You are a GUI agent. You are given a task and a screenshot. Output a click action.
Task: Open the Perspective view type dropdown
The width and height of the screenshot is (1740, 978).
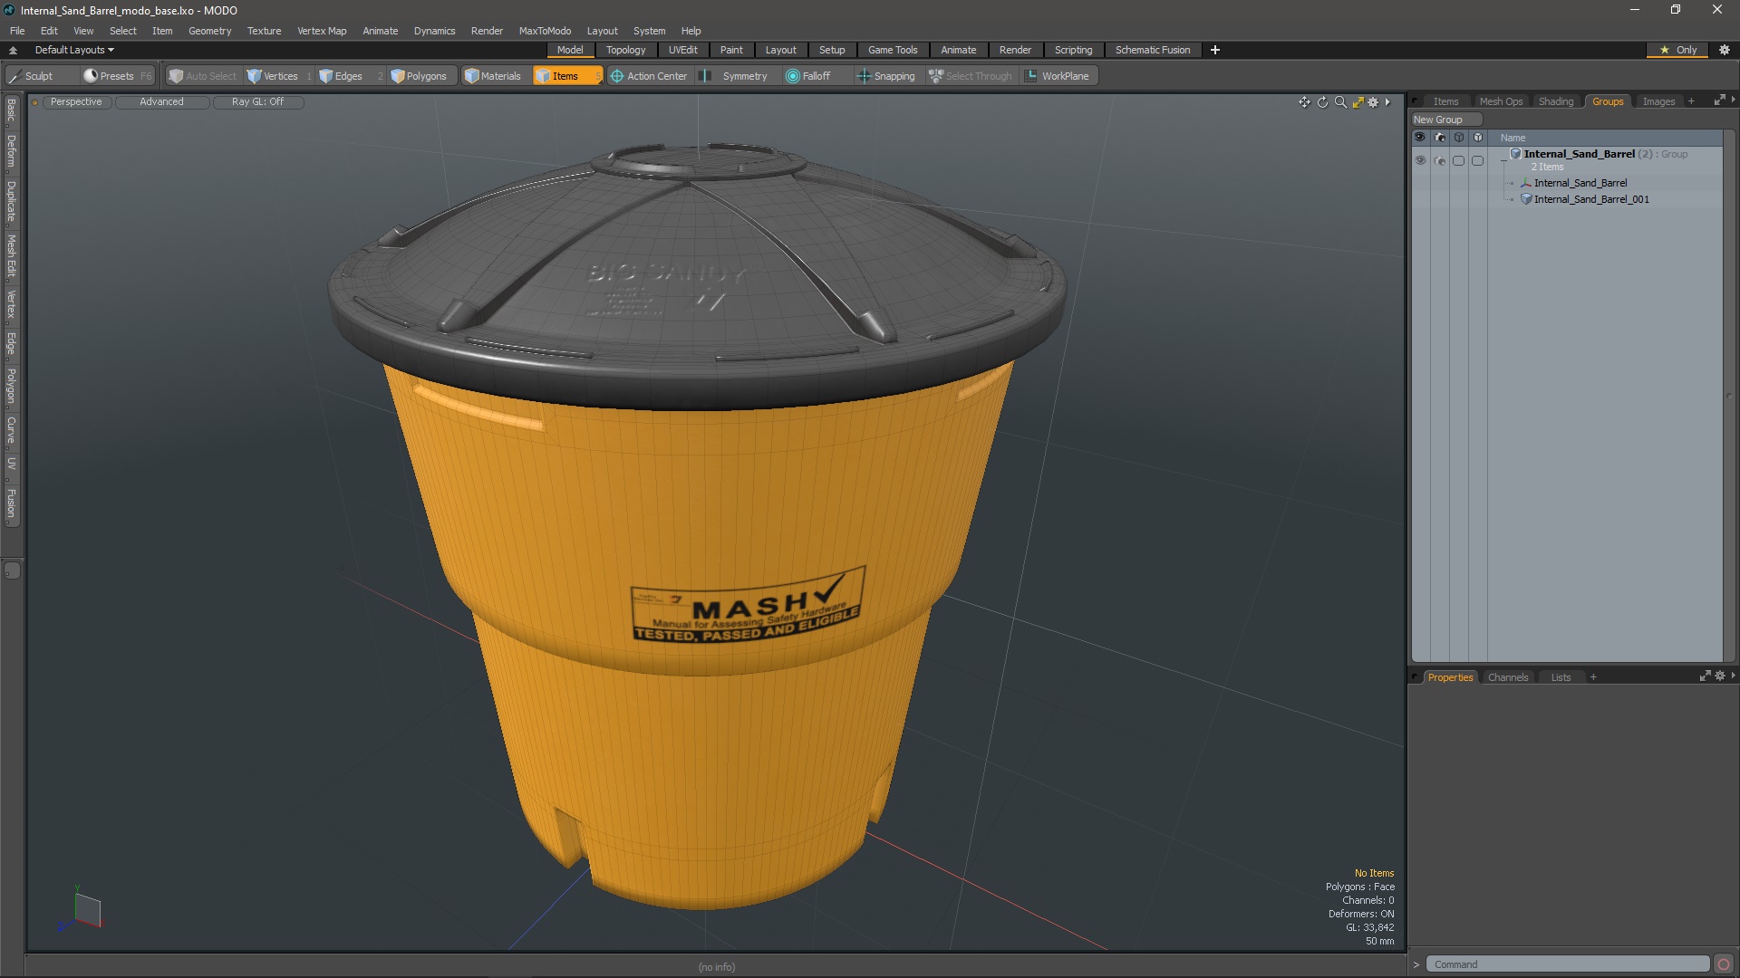76,102
